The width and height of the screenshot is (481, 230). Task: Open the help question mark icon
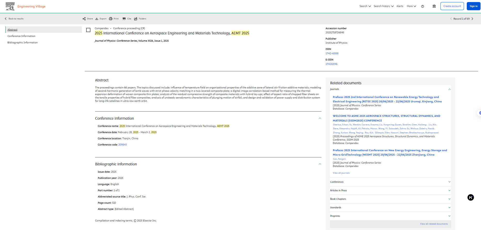422,6
